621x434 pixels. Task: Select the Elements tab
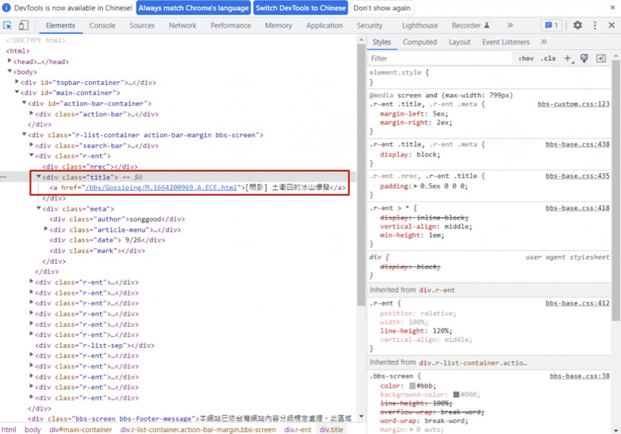(60, 25)
